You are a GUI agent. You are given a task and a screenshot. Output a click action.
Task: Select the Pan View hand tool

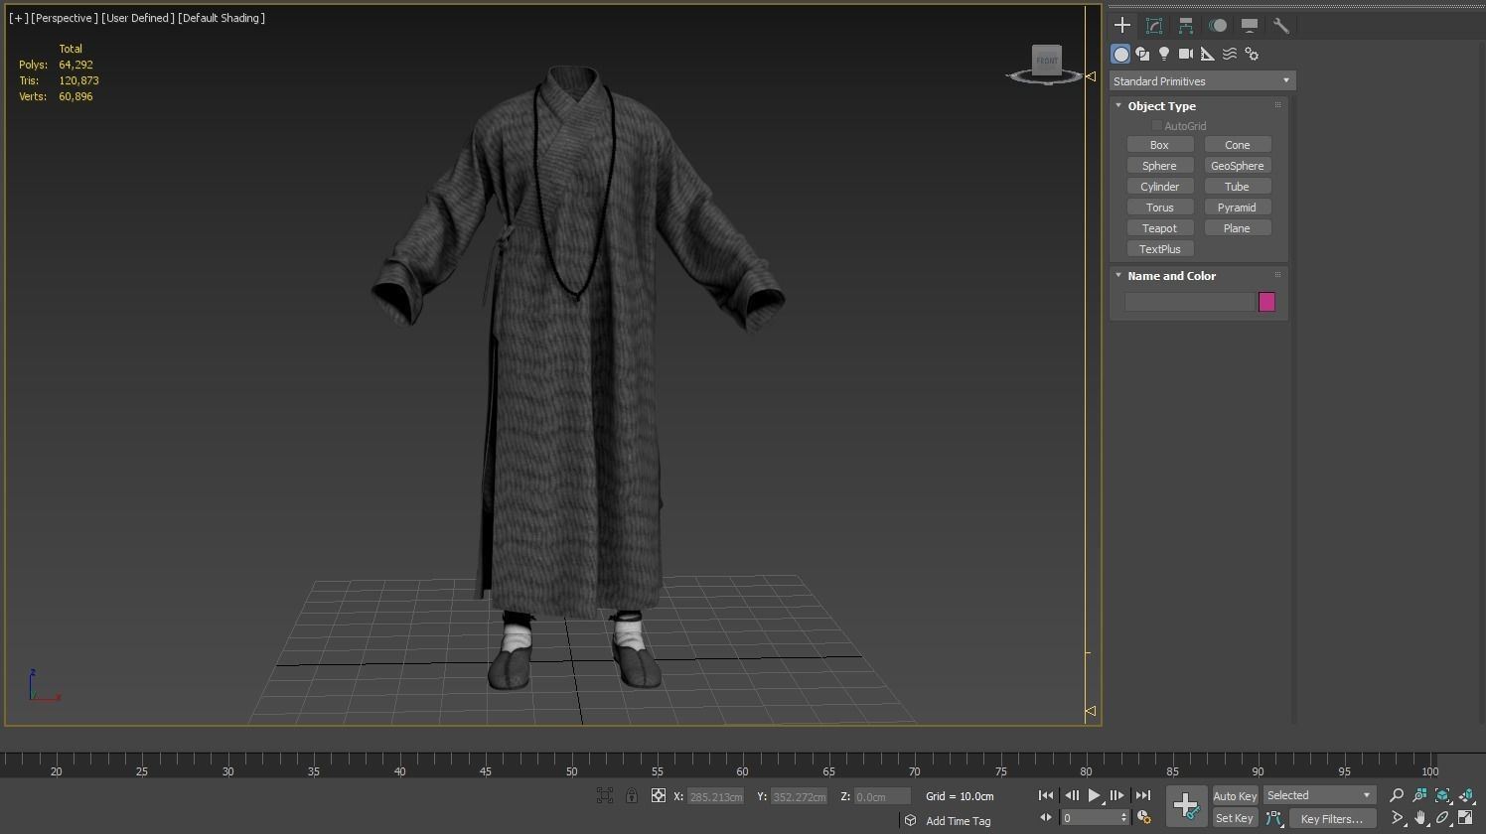pos(1420,818)
